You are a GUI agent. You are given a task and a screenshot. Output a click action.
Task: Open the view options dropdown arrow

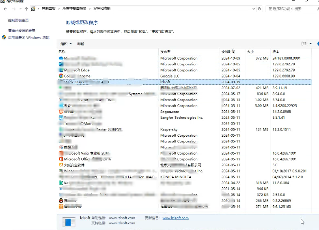311,44
